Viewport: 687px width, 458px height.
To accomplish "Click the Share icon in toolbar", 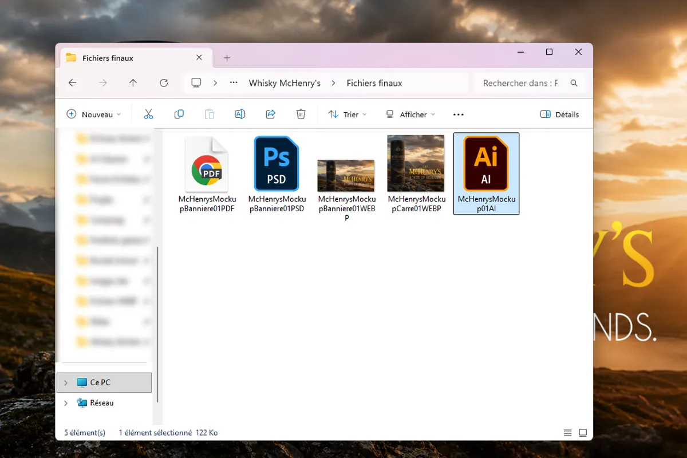I will point(271,114).
